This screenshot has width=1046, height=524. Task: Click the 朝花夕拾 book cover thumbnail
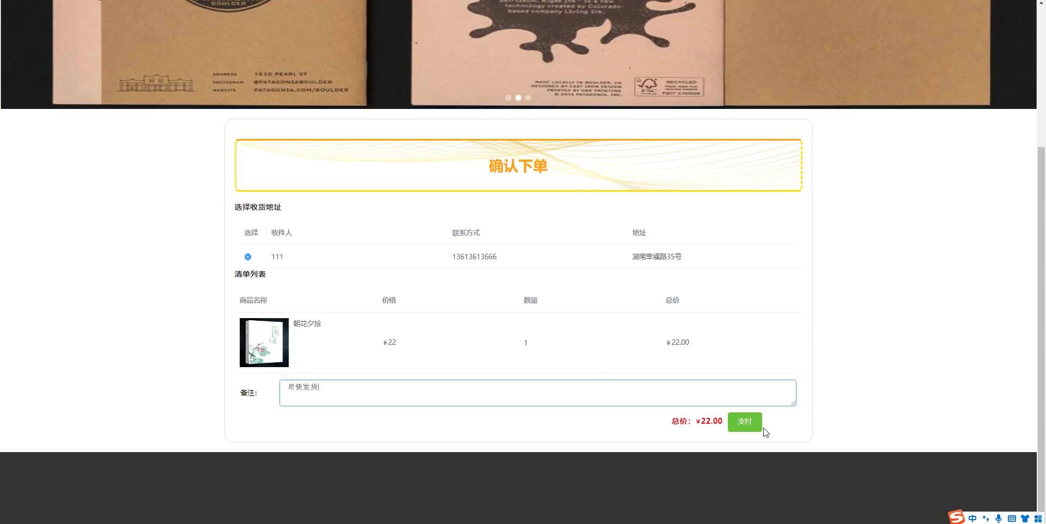(x=264, y=343)
